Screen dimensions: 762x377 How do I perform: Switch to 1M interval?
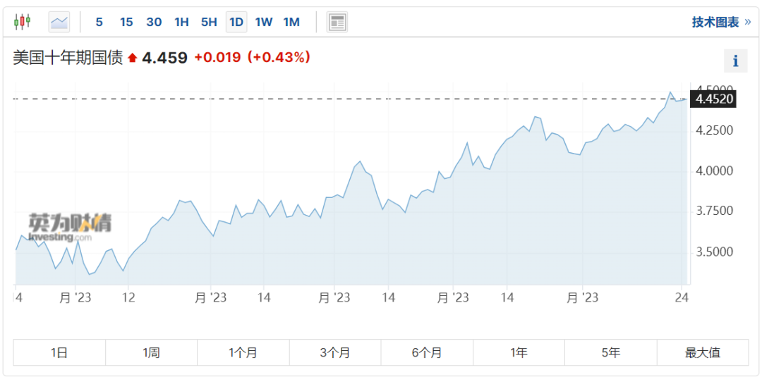pos(291,22)
